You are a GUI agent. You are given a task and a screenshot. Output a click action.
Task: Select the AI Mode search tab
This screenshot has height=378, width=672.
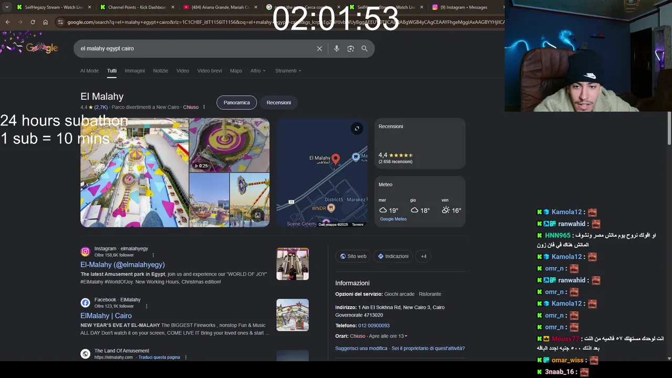[89, 71]
